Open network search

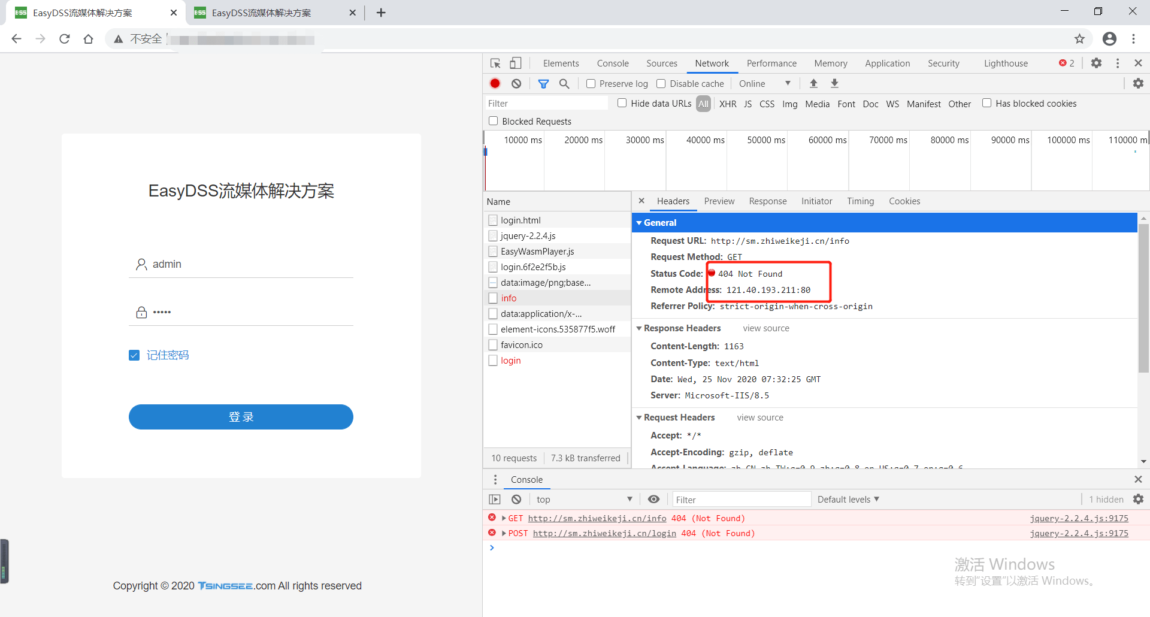pyautogui.click(x=564, y=83)
